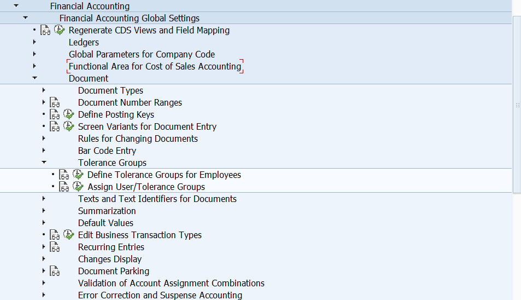
Task: Select Validation of Account Assignment Combinations label
Action: click(171, 283)
